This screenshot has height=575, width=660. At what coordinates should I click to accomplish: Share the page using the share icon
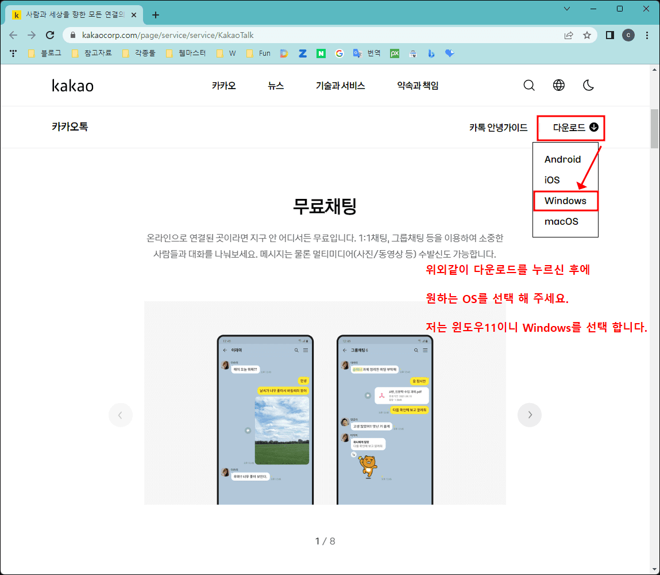coord(568,35)
